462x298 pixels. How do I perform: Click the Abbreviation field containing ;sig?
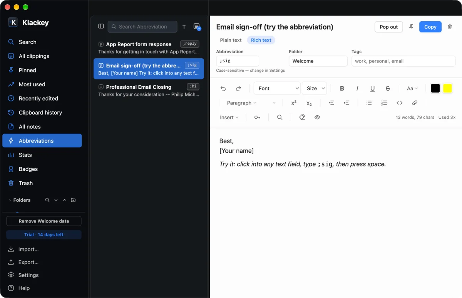pos(238,61)
